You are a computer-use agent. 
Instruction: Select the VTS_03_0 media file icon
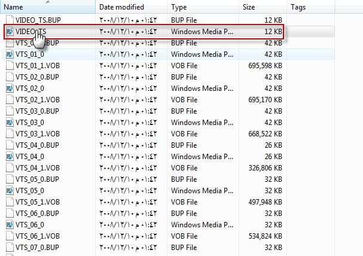click(x=10, y=122)
